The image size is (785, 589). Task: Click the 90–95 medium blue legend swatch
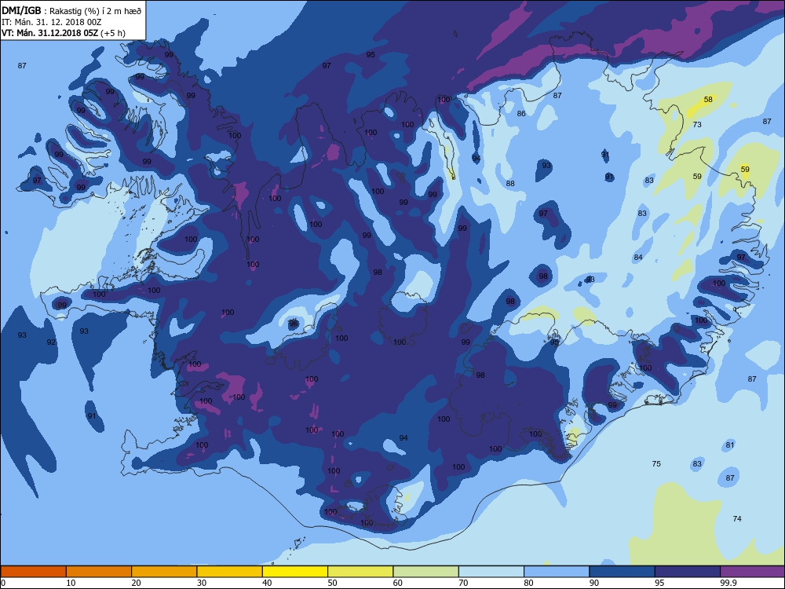coord(623,572)
